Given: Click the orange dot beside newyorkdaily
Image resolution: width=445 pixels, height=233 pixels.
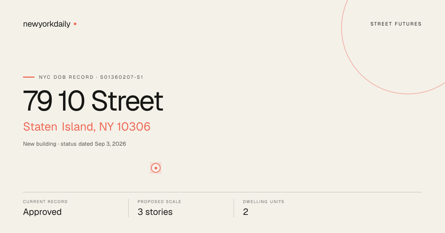Looking at the screenshot, I should (75, 24).
